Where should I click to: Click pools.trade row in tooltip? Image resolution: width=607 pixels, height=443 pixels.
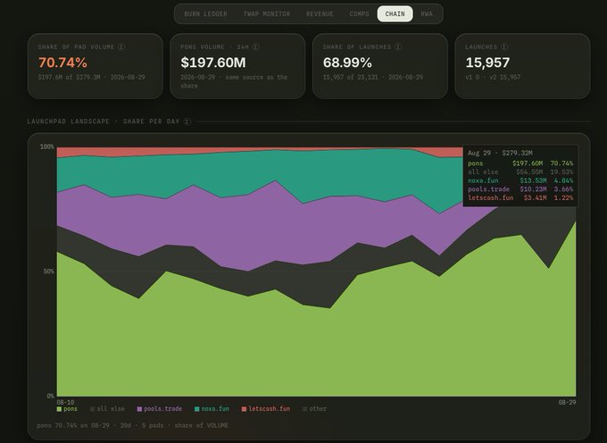point(520,189)
